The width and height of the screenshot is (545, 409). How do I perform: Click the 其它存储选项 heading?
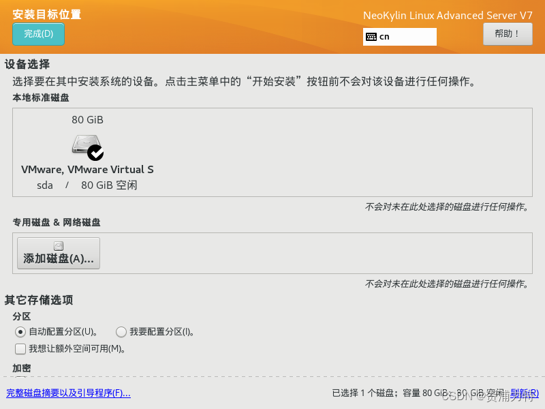(39, 300)
